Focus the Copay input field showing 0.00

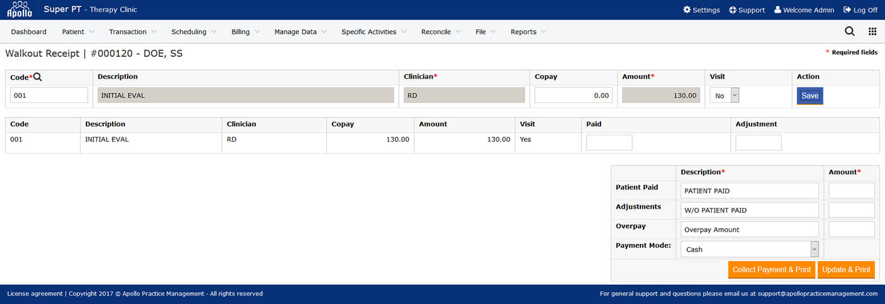pyautogui.click(x=573, y=95)
